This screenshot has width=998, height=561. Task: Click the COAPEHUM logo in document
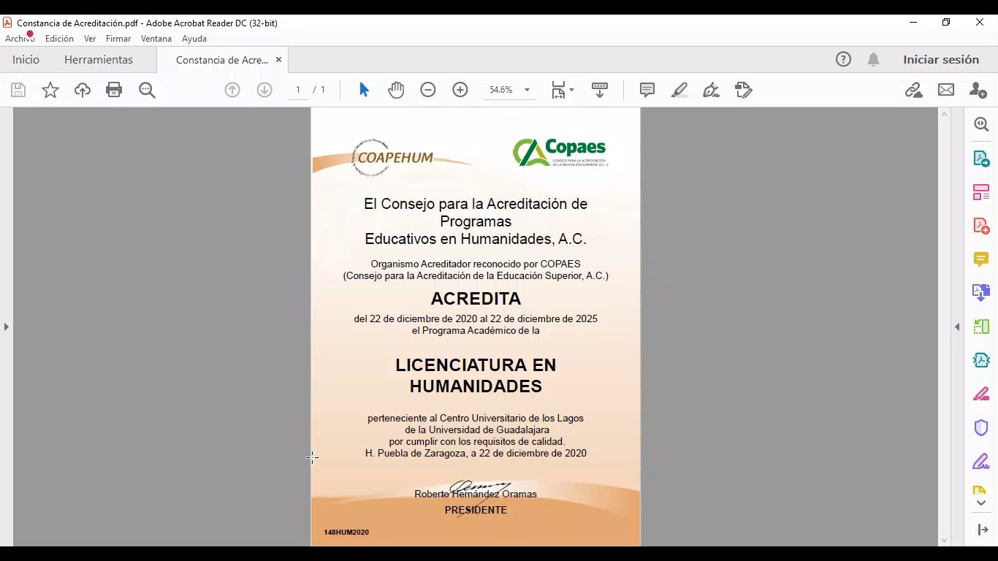point(393,157)
